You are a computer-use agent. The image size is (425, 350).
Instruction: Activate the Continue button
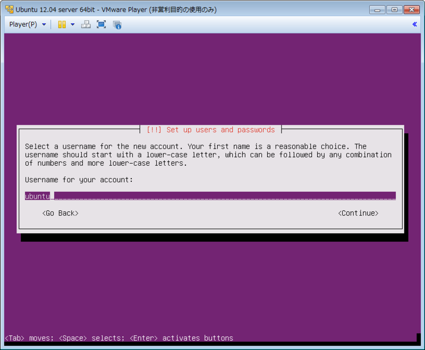point(358,213)
